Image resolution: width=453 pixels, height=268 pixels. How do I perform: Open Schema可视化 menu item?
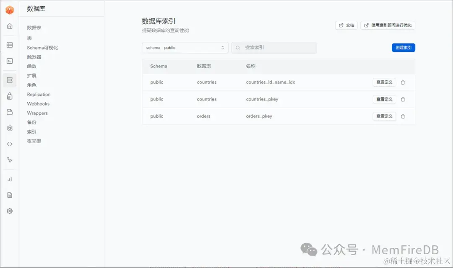(42, 48)
